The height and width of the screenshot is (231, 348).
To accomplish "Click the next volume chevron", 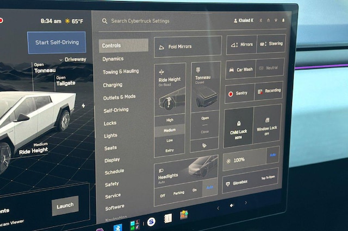I will coord(246,202).
